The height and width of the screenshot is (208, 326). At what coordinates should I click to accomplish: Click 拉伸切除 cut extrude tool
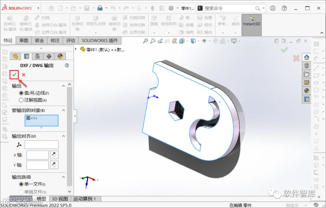click(x=78, y=23)
